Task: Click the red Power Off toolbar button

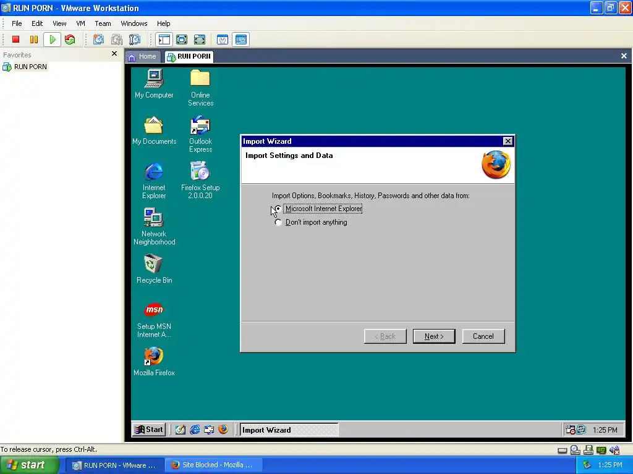Action: [15, 39]
